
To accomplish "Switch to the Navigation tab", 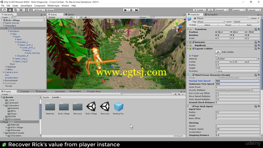I will pyautogui.click(x=211, y=14).
